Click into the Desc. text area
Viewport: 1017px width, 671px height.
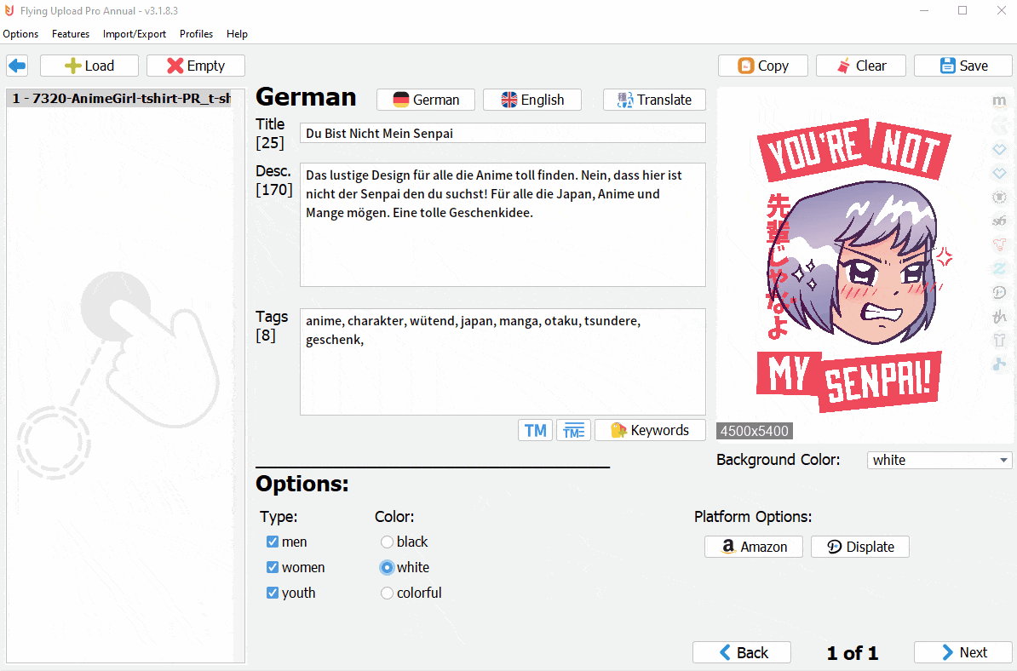pyautogui.click(x=503, y=225)
